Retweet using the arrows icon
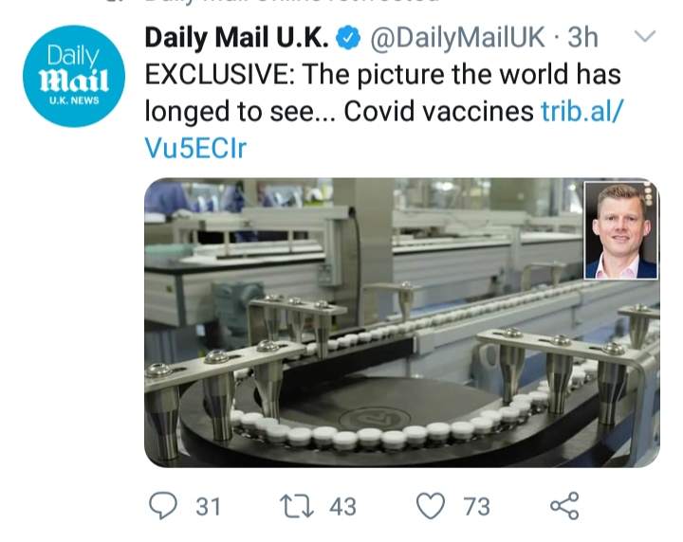The height and width of the screenshot is (542, 683). tap(296, 506)
